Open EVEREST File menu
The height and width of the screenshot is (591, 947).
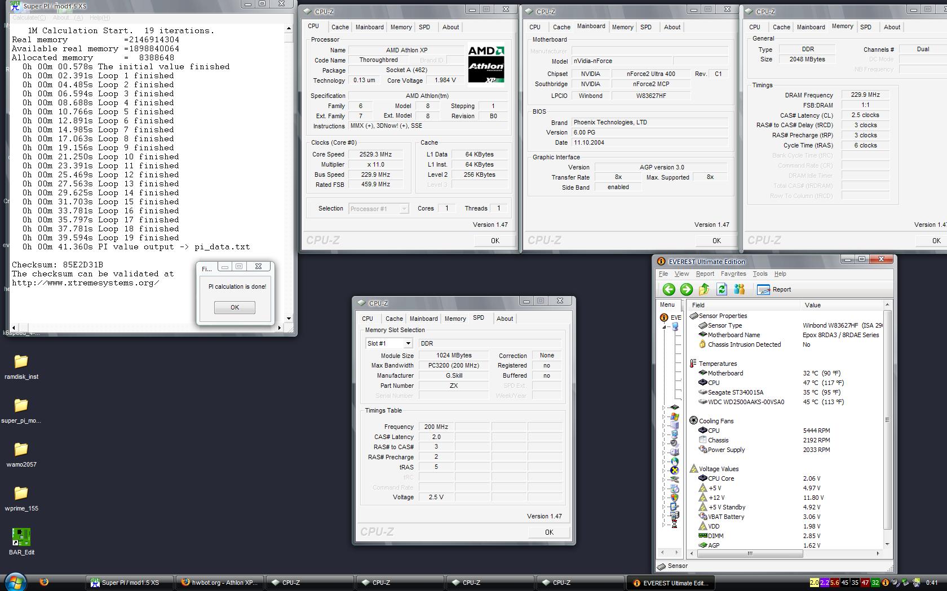click(663, 274)
